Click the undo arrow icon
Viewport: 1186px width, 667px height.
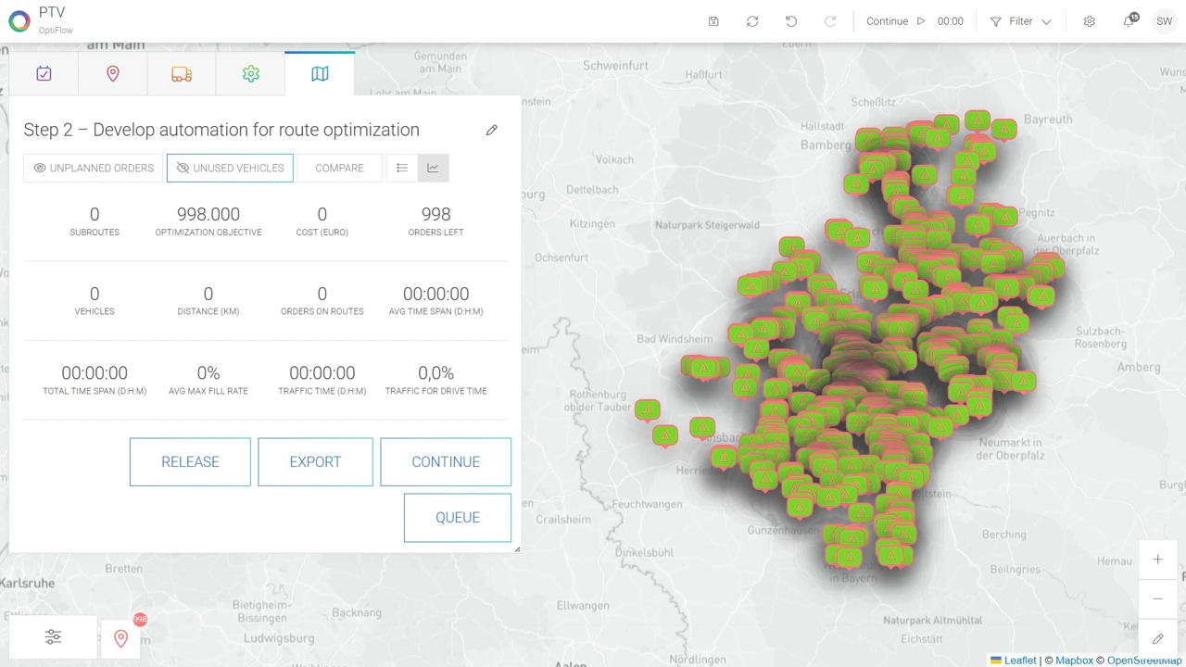click(x=791, y=21)
